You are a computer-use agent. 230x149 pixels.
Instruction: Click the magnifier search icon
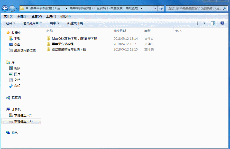pyautogui.click(x=225, y=8)
